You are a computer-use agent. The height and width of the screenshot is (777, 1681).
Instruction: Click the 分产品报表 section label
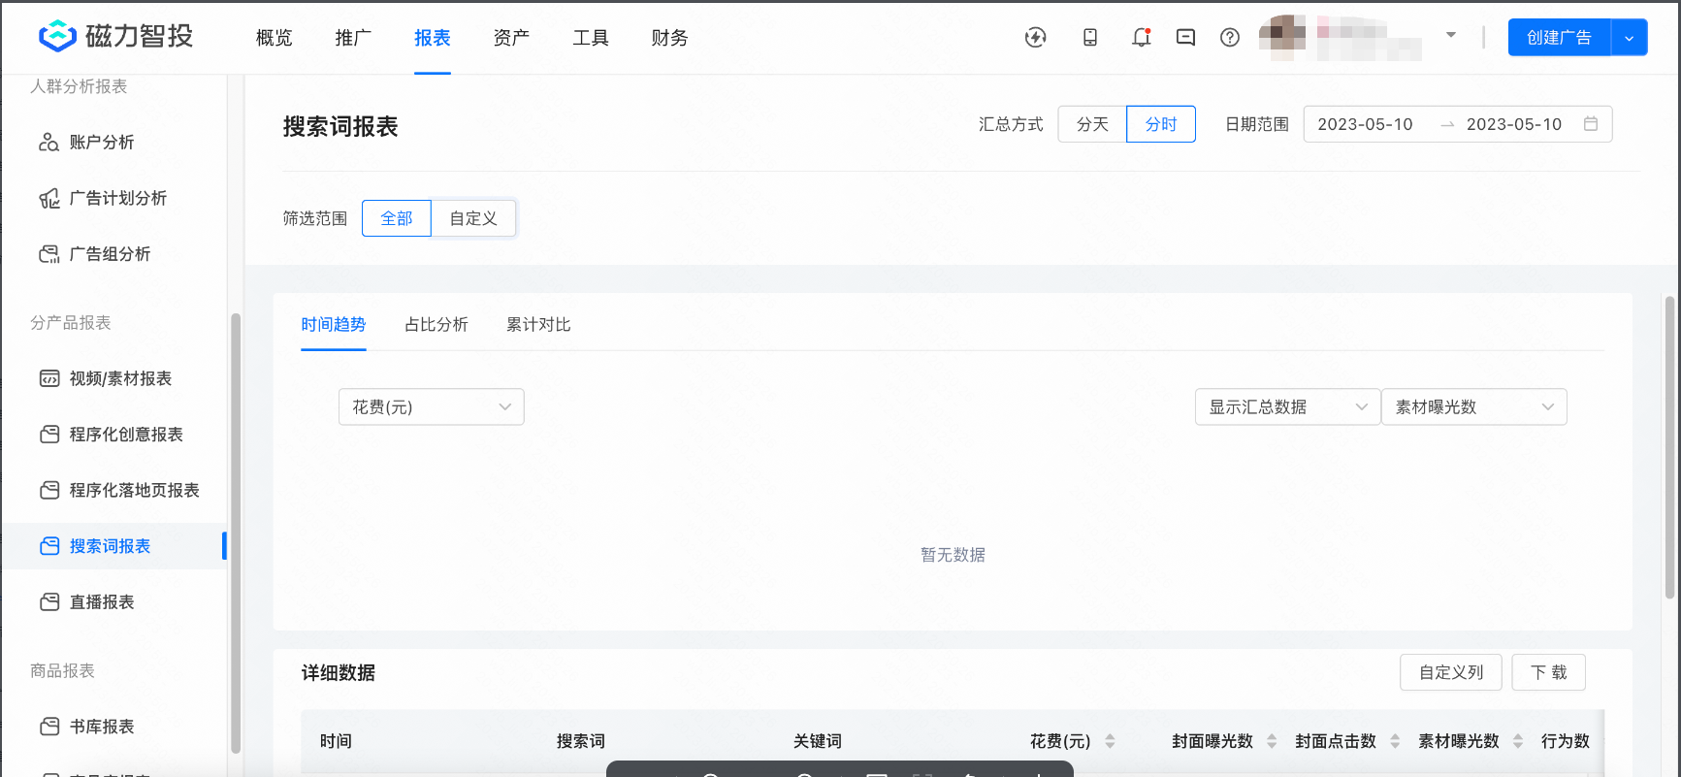pyautogui.click(x=71, y=323)
